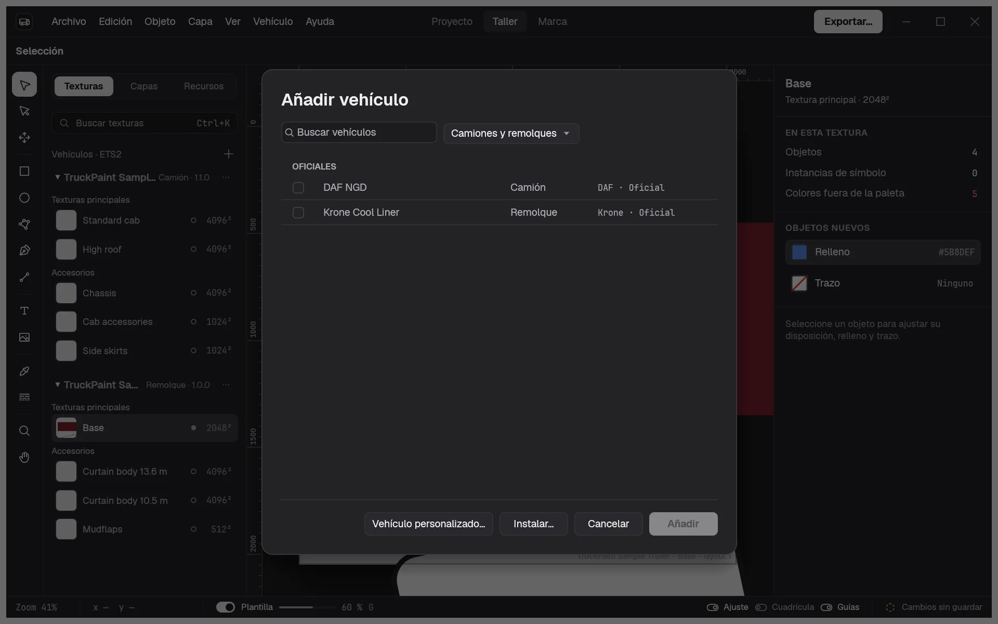The image size is (998, 624).
Task: Select the Rectangle shape tool
Action: pos(24,172)
